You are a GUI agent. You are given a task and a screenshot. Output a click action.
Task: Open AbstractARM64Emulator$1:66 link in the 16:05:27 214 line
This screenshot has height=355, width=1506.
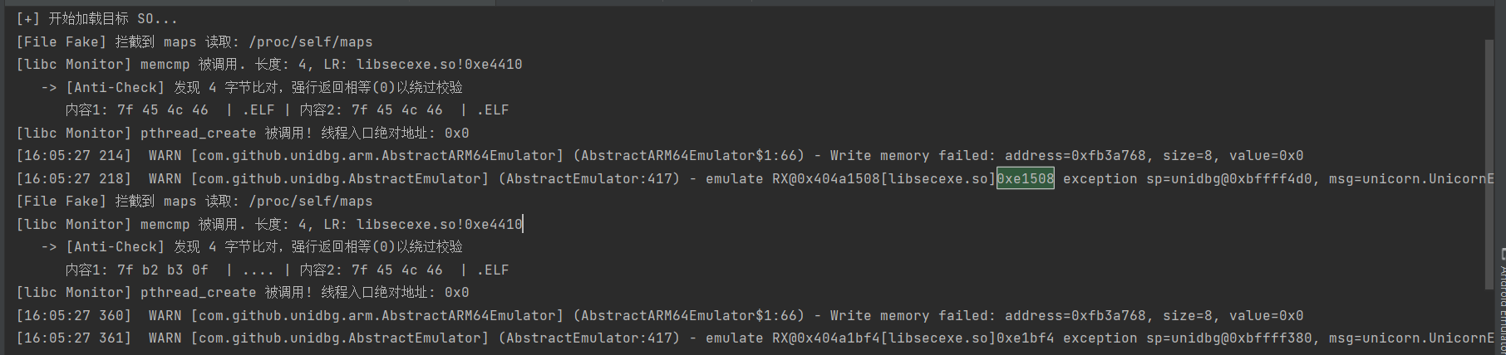tap(692, 156)
